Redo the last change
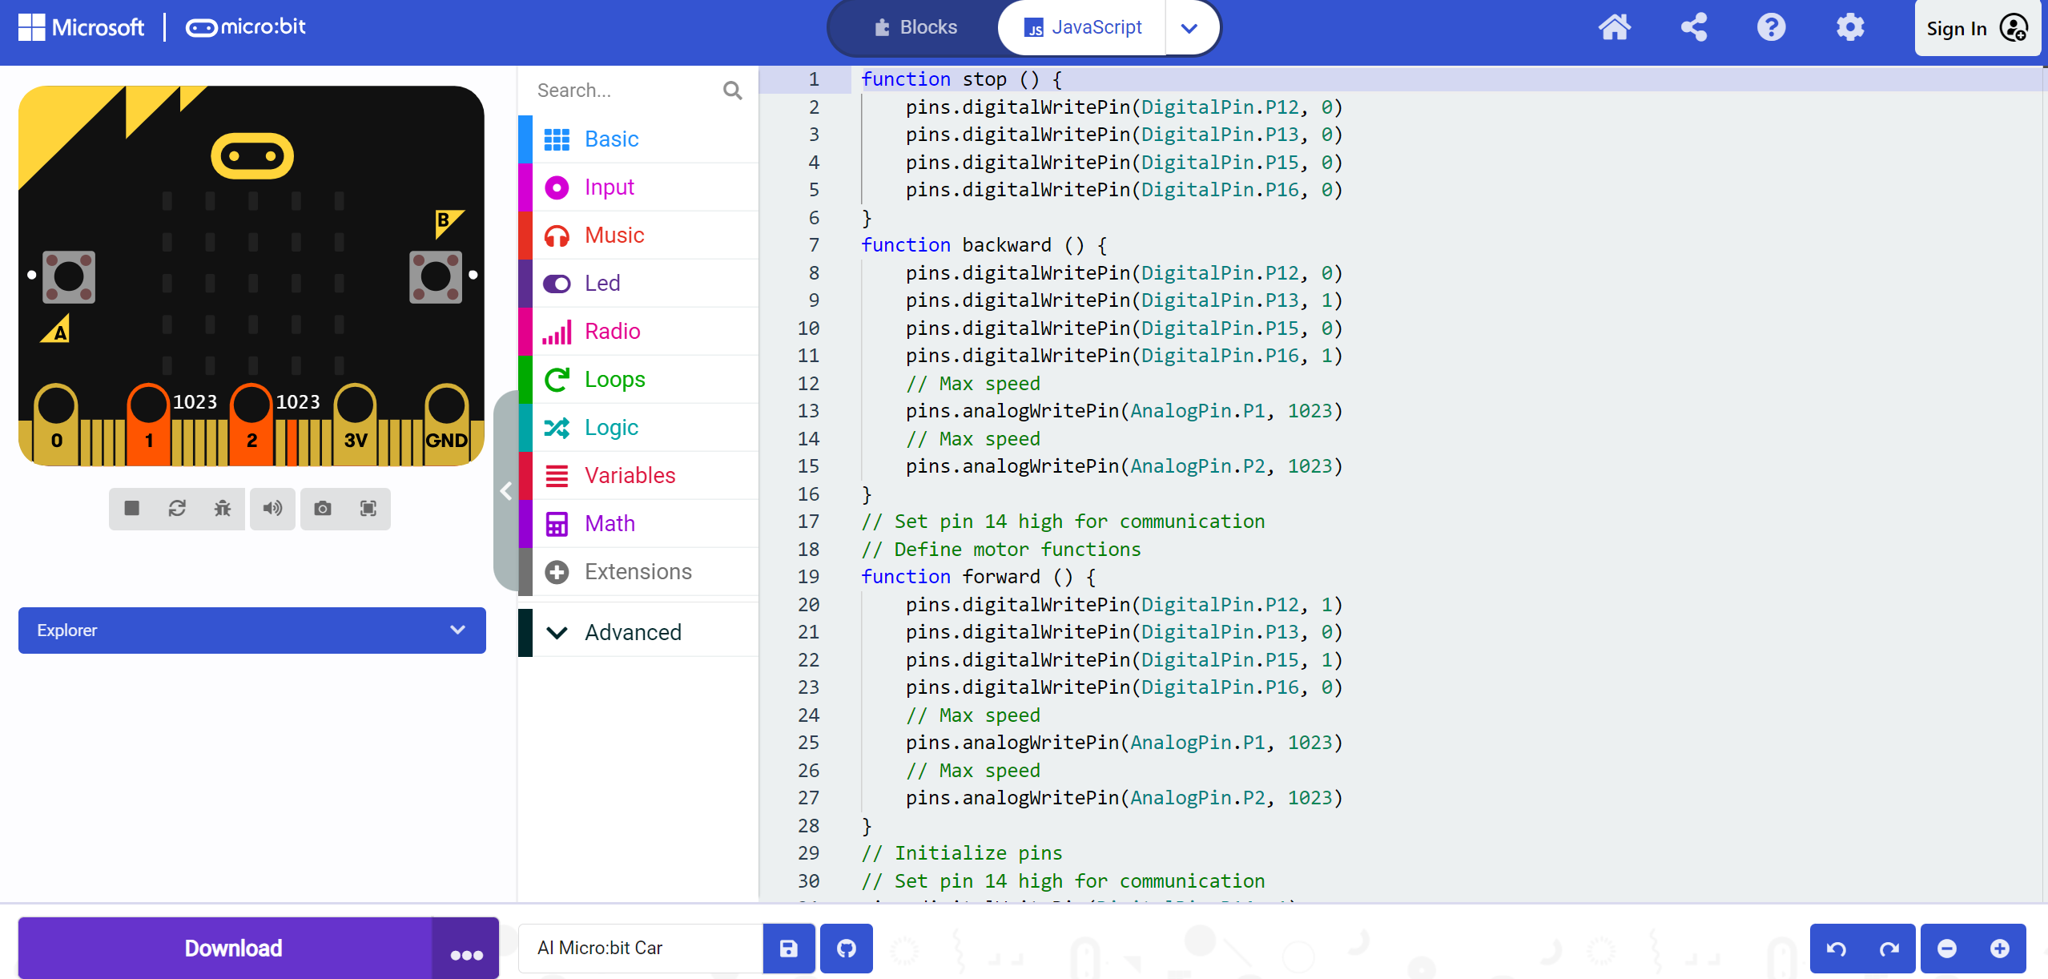This screenshot has width=2048, height=979. pyautogui.click(x=1889, y=949)
